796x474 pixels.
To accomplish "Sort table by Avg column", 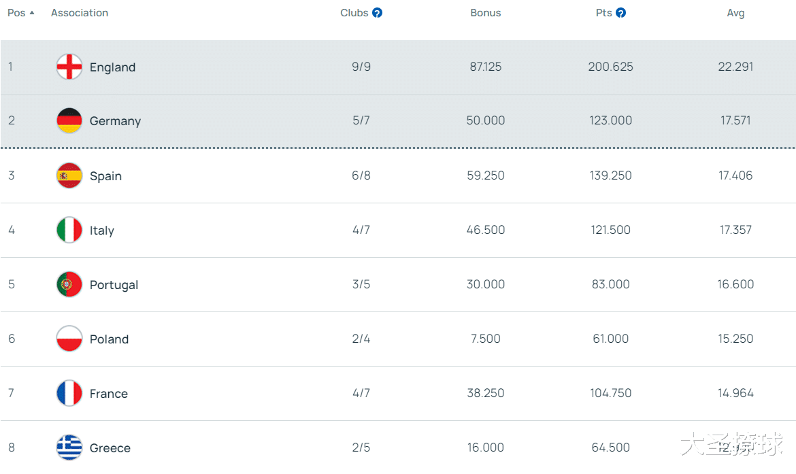I will click(735, 13).
